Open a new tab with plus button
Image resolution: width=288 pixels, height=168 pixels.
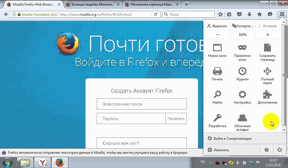coord(186,4)
